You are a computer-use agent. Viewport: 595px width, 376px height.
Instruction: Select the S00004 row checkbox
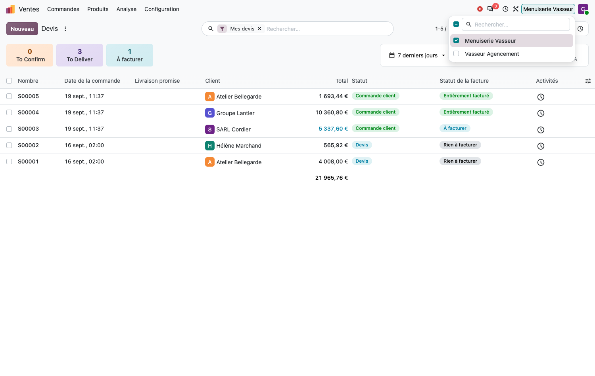pyautogui.click(x=9, y=112)
